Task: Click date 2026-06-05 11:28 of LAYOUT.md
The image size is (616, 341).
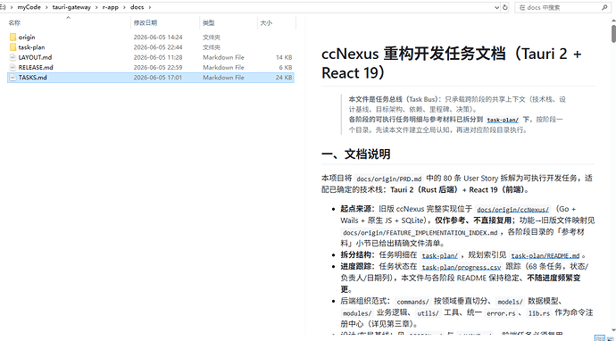Action: click(158, 57)
